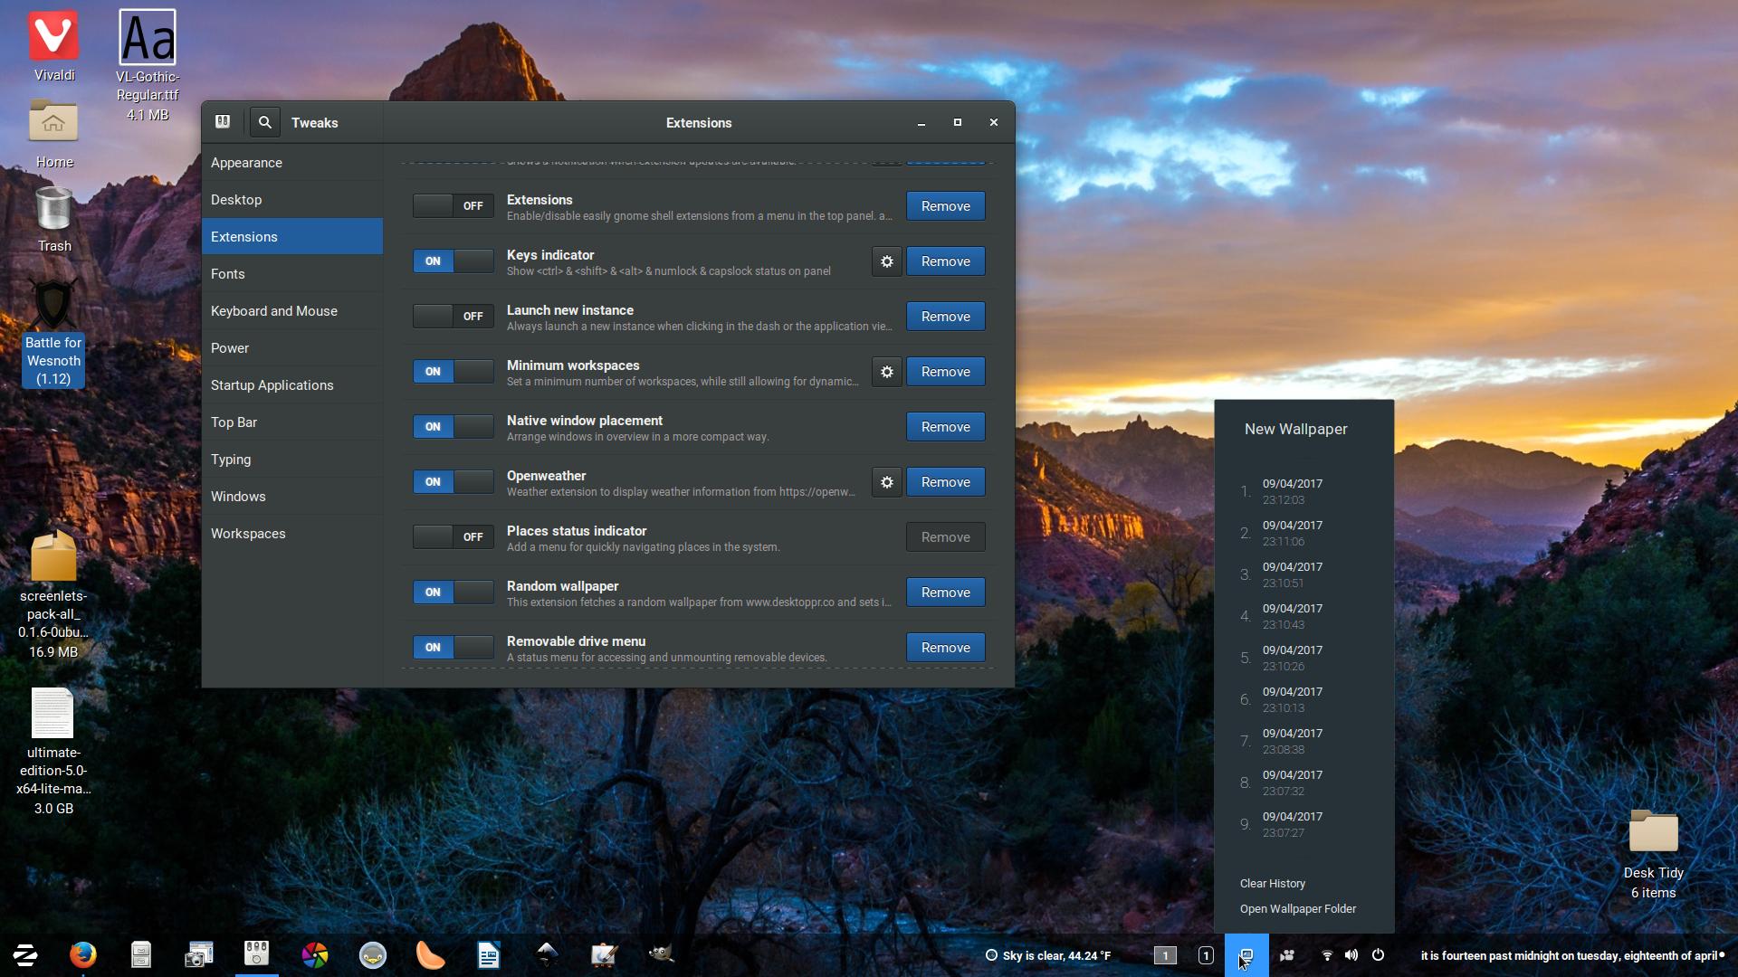Screen dimensions: 1738x977
Task: Click the volume icon in the system tray
Action: pyautogui.click(x=1351, y=955)
